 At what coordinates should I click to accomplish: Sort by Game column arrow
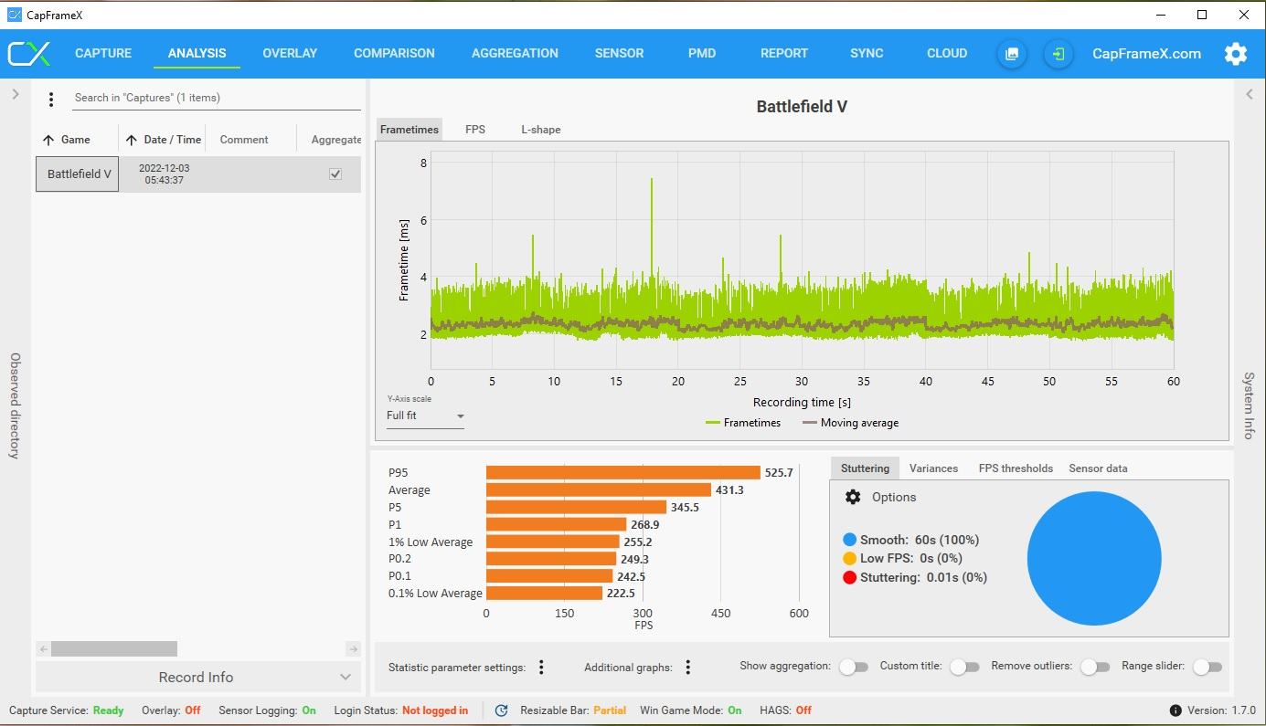48,140
